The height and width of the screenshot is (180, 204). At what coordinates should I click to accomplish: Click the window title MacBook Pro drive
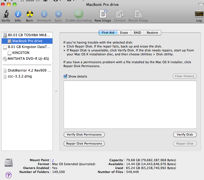click(102, 4)
